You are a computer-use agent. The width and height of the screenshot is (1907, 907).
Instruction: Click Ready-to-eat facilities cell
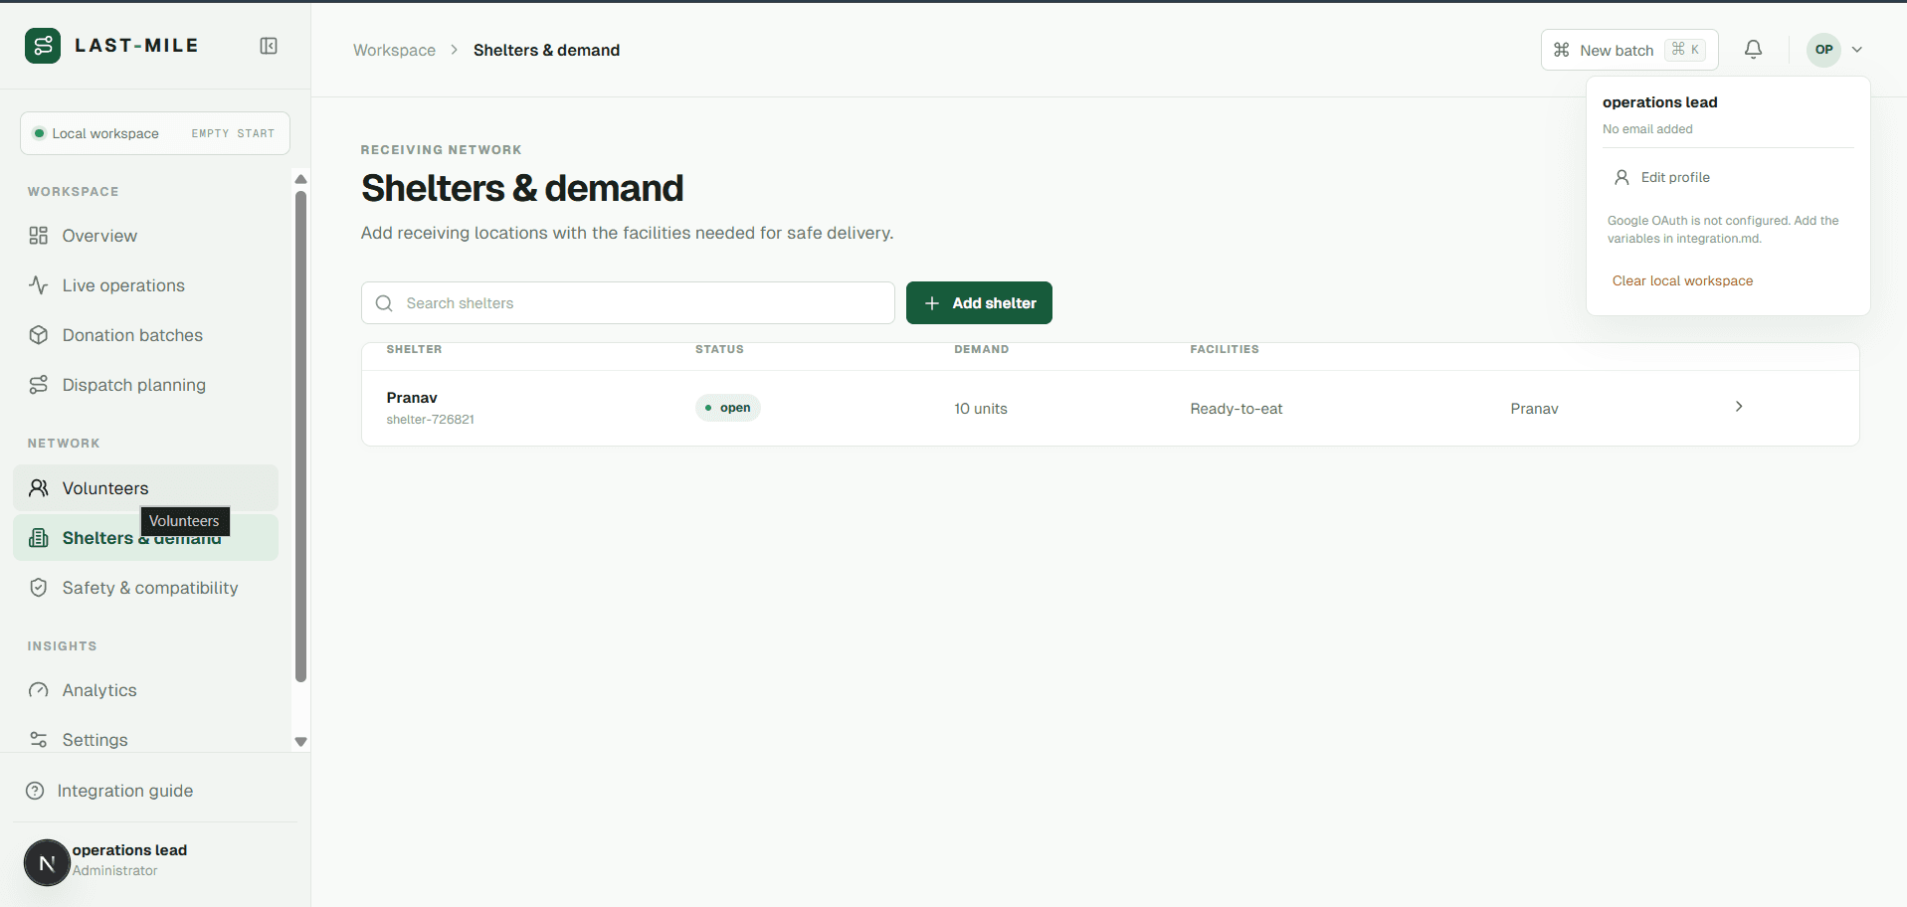coord(1237,409)
